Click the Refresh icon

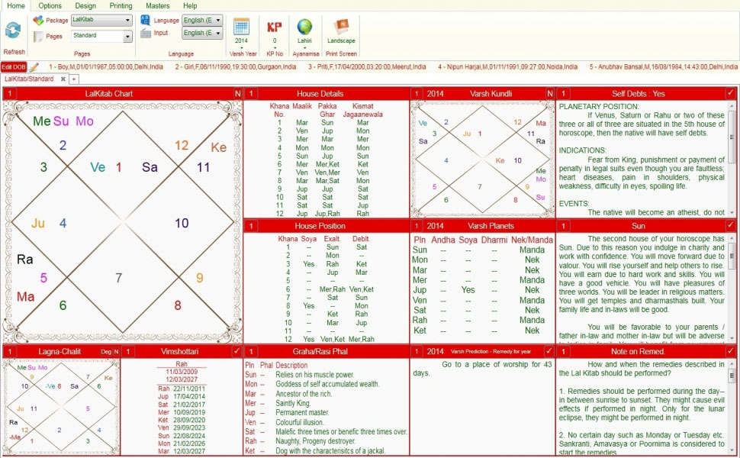click(x=13, y=31)
